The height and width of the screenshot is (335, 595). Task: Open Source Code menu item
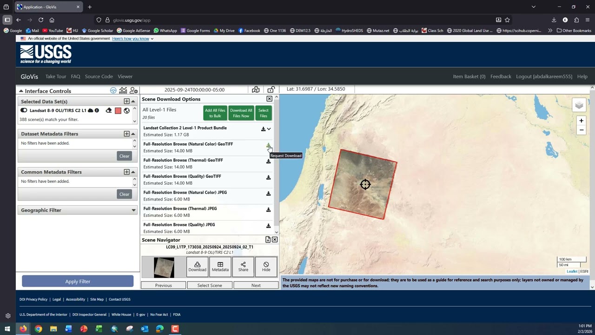tap(99, 76)
